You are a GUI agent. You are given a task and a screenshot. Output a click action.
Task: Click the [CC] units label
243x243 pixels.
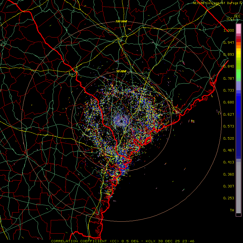point(231,19)
